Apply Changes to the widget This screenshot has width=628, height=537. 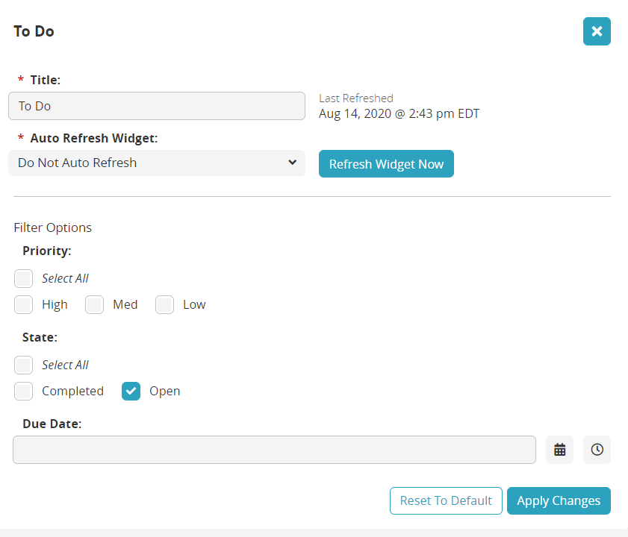coord(559,500)
